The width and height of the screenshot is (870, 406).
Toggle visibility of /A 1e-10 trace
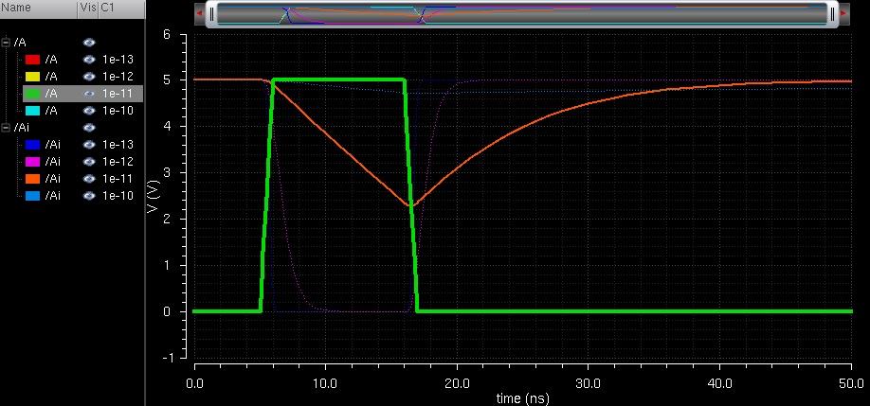coord(89,111)
